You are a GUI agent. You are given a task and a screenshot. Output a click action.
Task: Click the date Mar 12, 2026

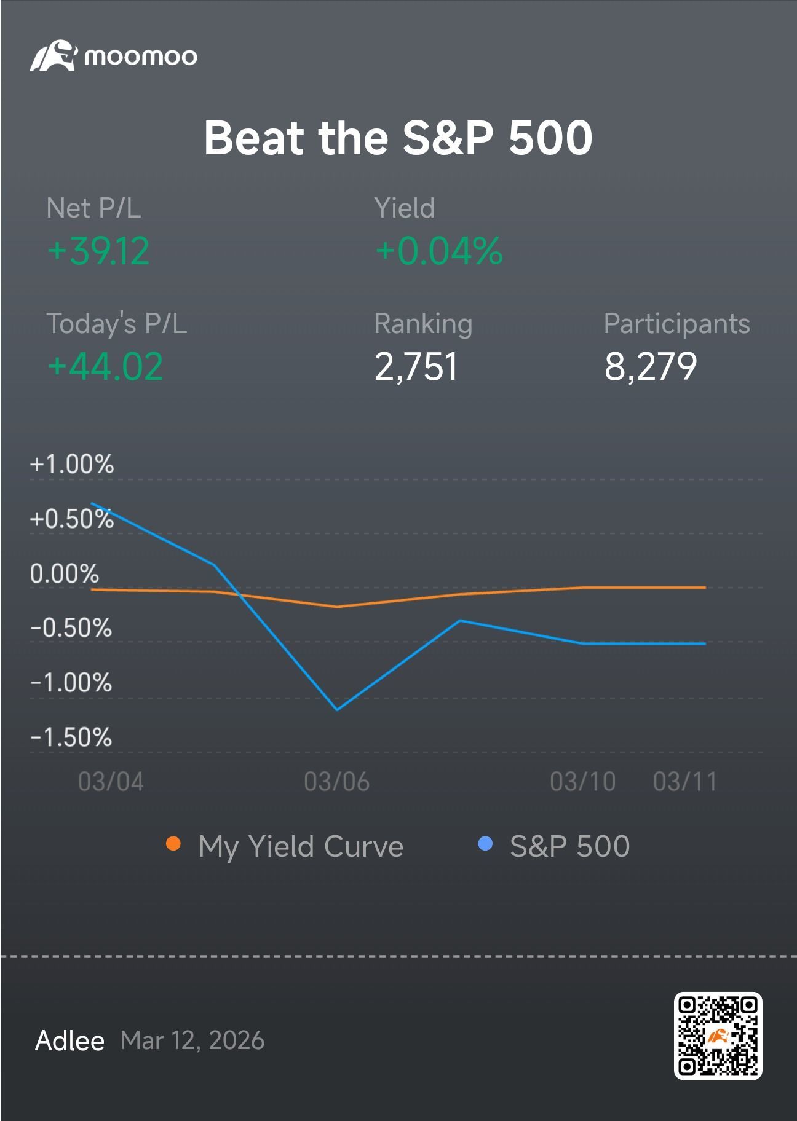[192, 1040]
